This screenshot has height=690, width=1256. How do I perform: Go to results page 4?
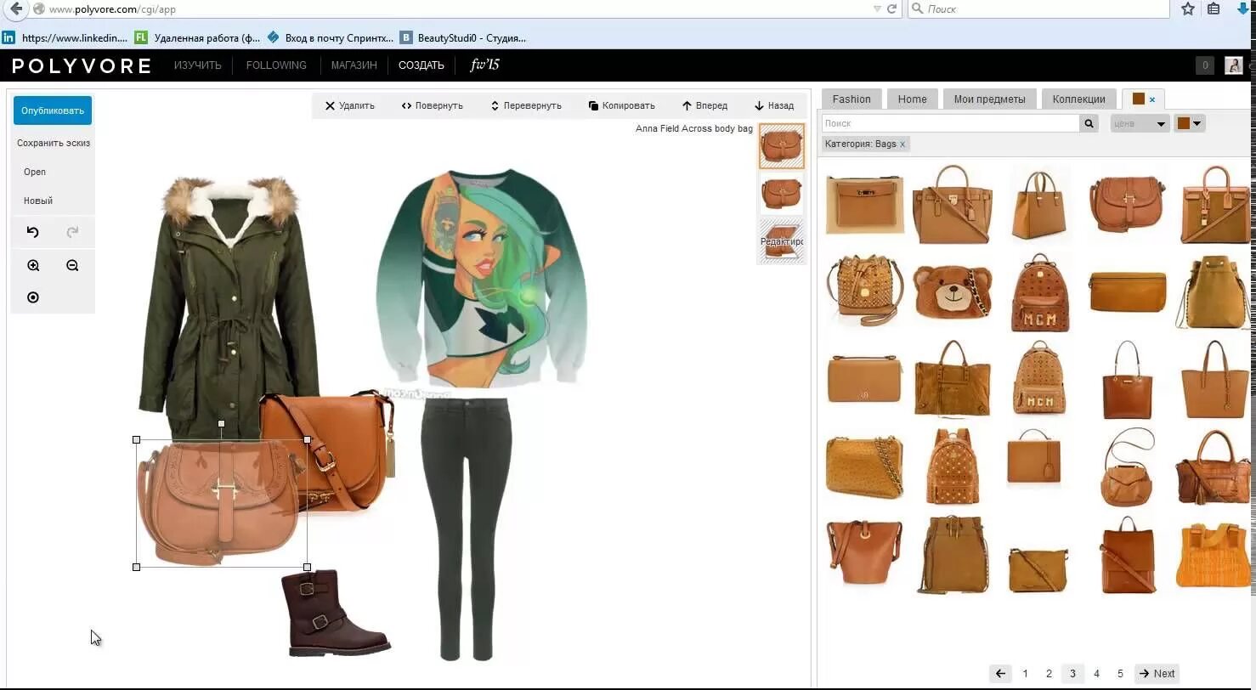coord(1096,673)
